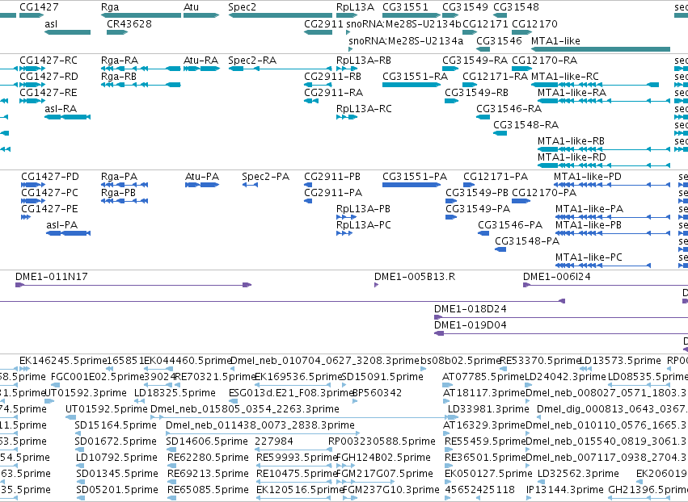Select the RpL13A-PC protein label
Screen dimensions: 688x502
pos(363,225)
